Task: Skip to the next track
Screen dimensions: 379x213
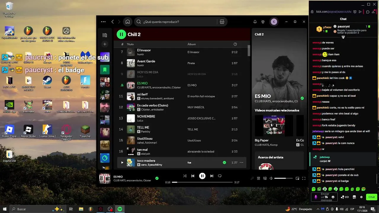Action: pos(212,176)
